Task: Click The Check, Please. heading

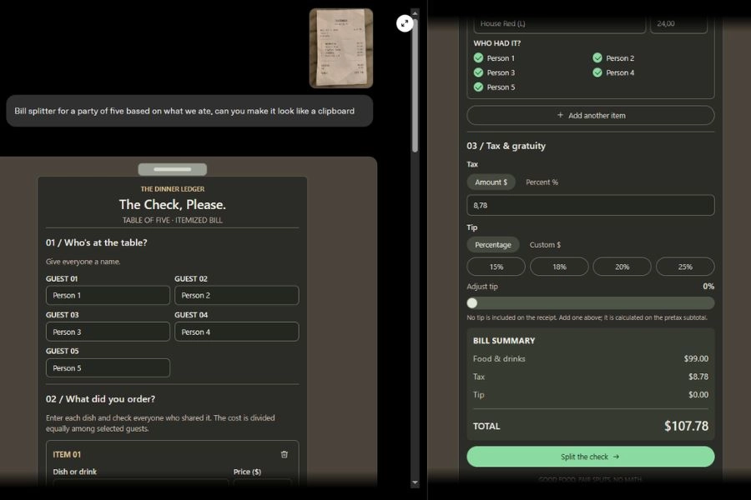Action: (173, 205)
